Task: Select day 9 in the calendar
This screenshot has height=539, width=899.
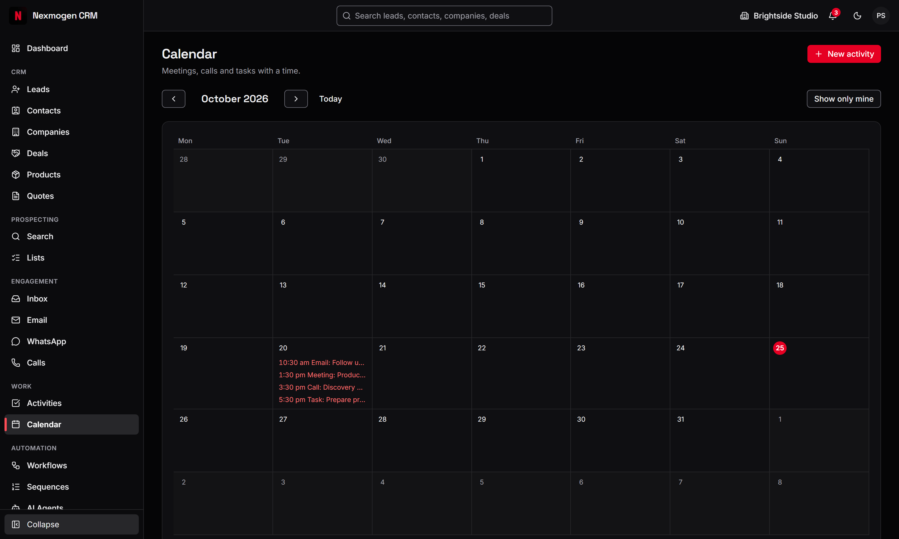Action: coord(581,222)
